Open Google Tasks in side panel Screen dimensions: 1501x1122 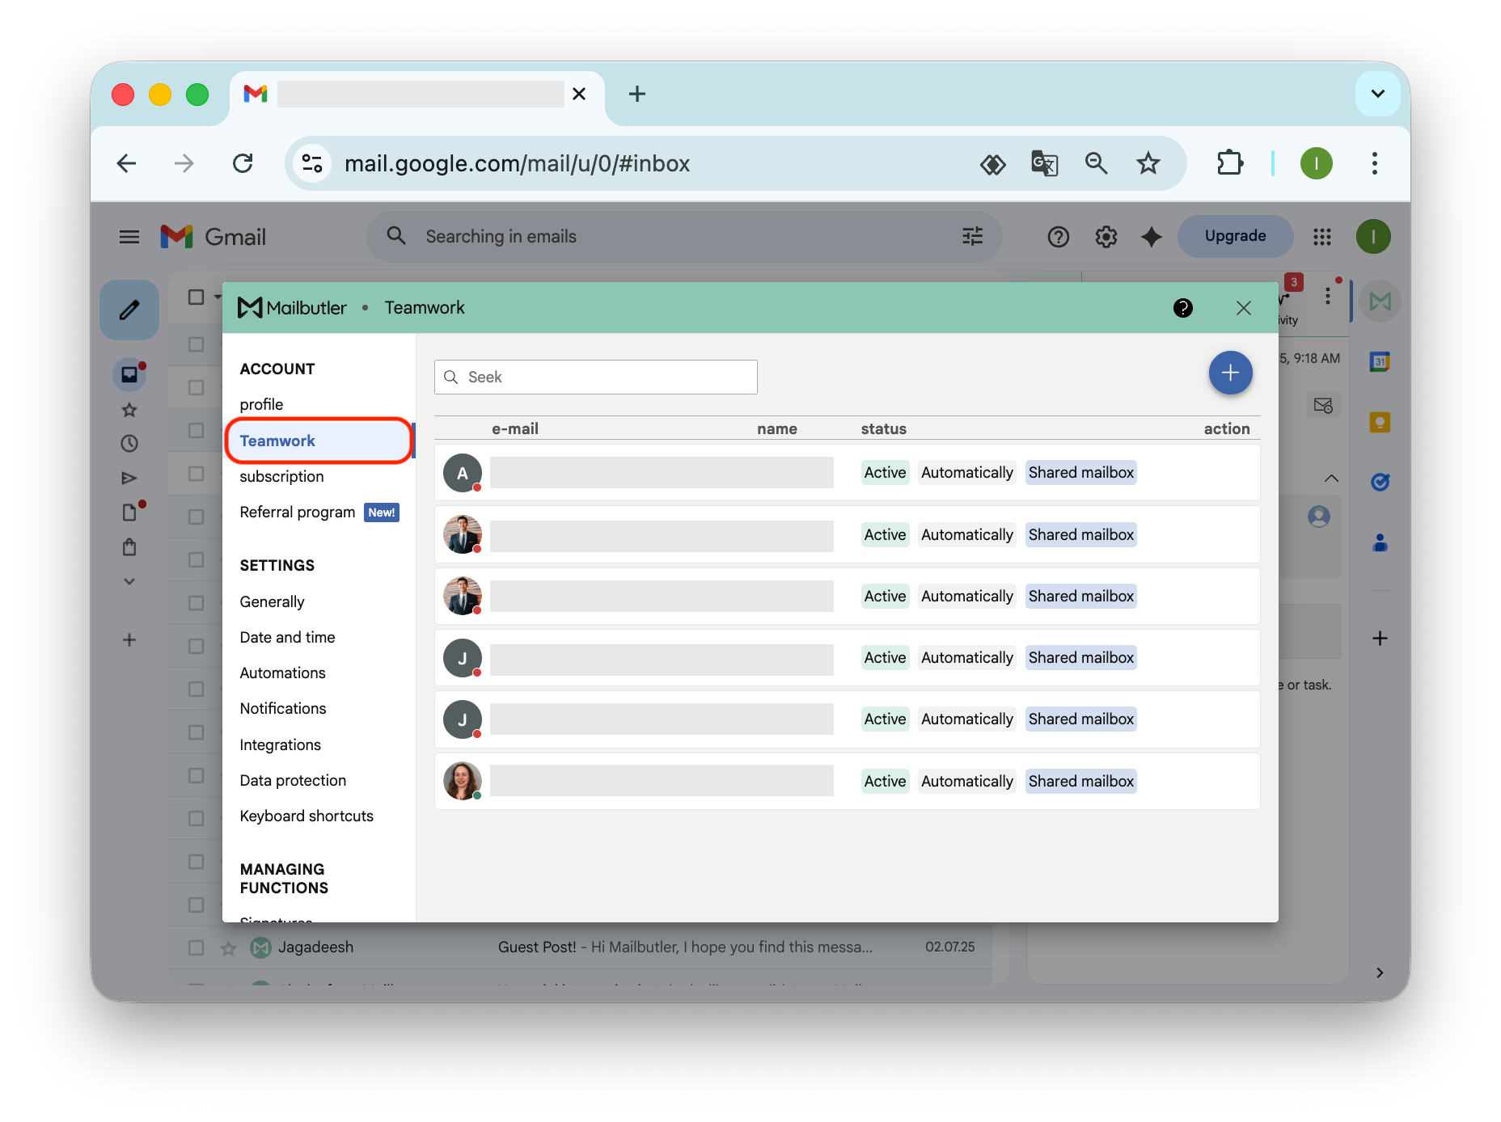point(1380,482)
